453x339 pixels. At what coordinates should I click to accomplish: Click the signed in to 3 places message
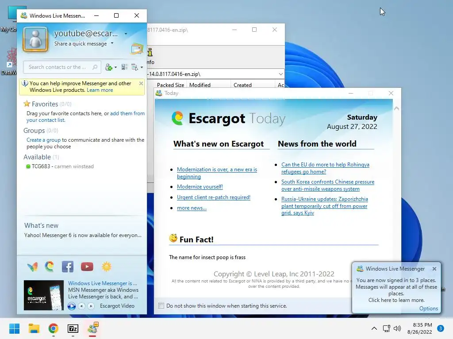point(396,290)
